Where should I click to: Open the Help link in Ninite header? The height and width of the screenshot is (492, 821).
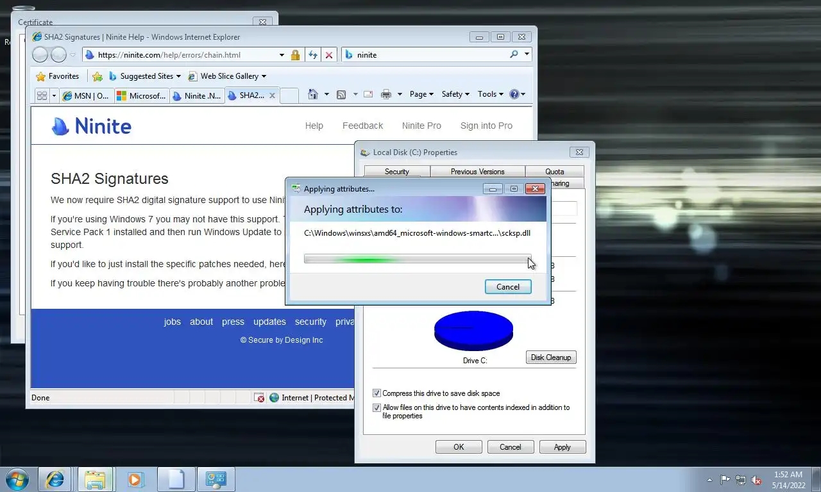coord(314,126)
